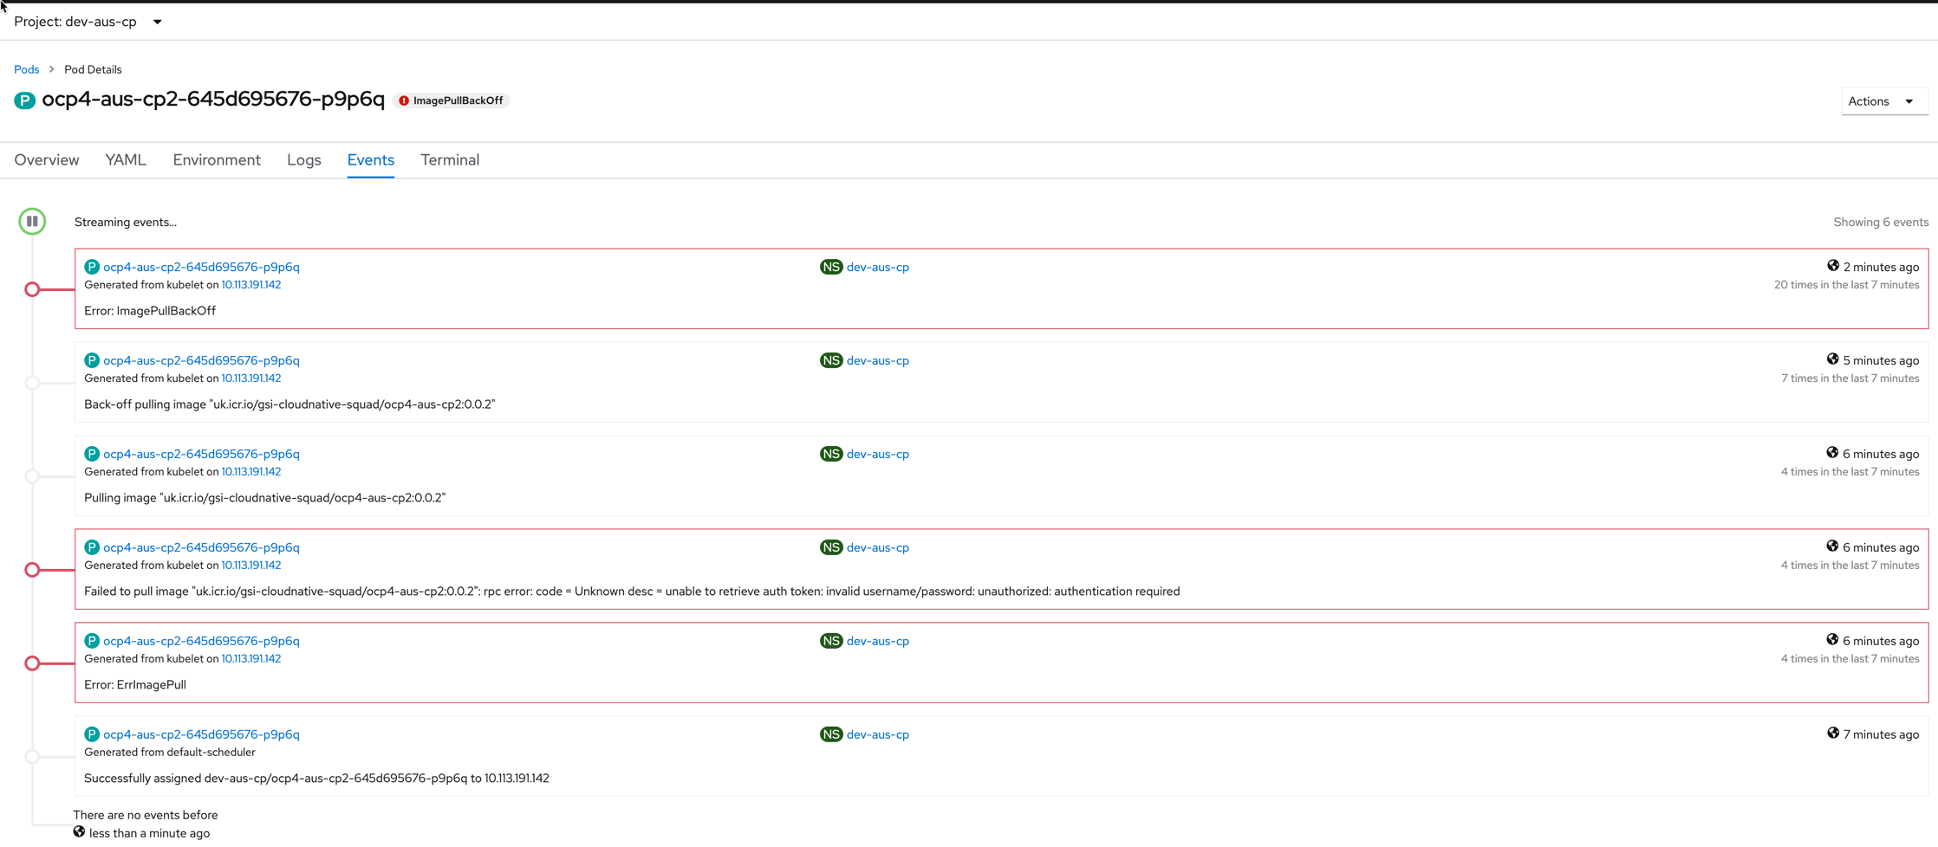Open the Actions menu
The width and height of the screenshot is (1938, 847).
(1884, 100)
